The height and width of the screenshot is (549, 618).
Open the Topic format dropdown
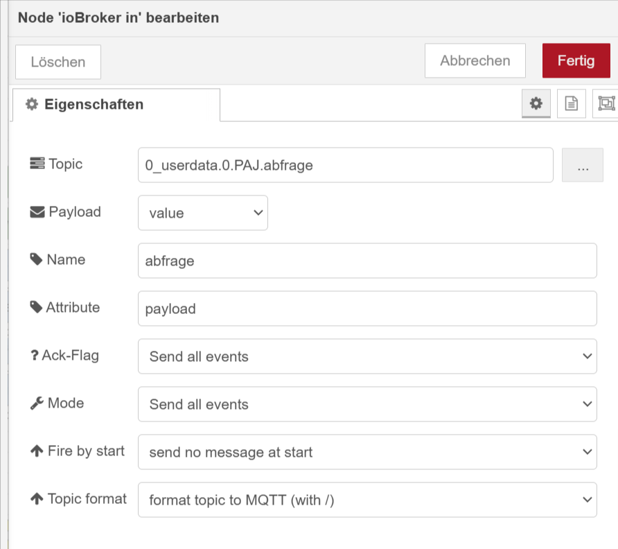(367, 500)
